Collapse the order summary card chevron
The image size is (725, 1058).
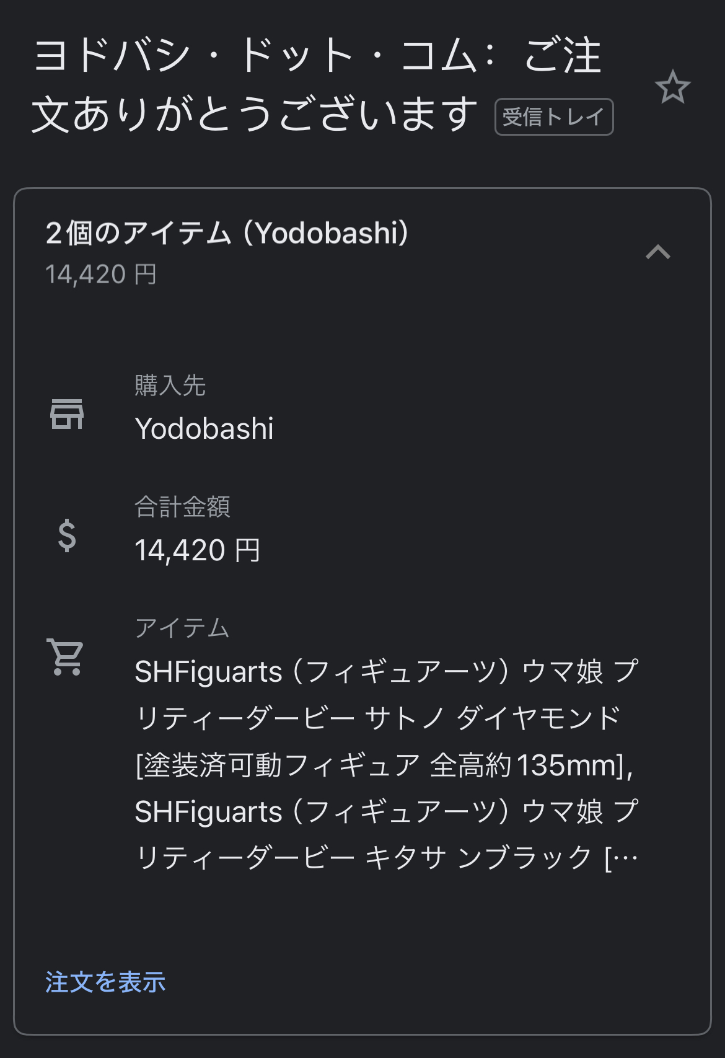pos(658,252)
